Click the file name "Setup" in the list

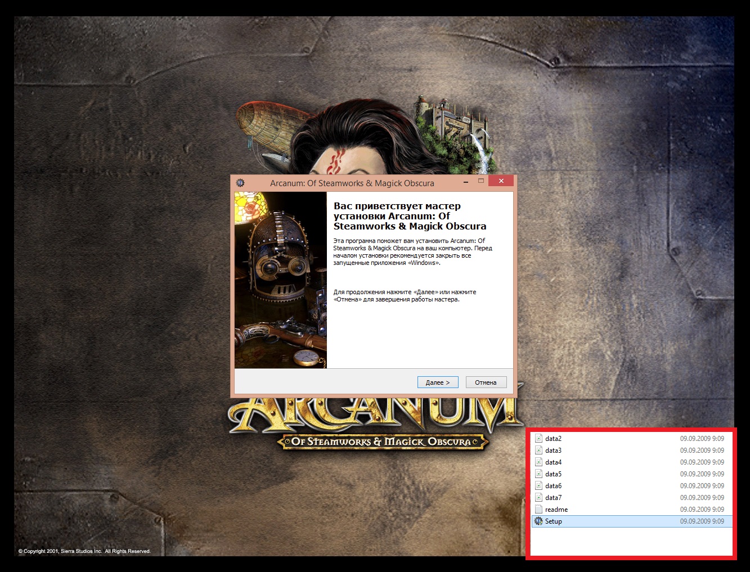(554, 521)
